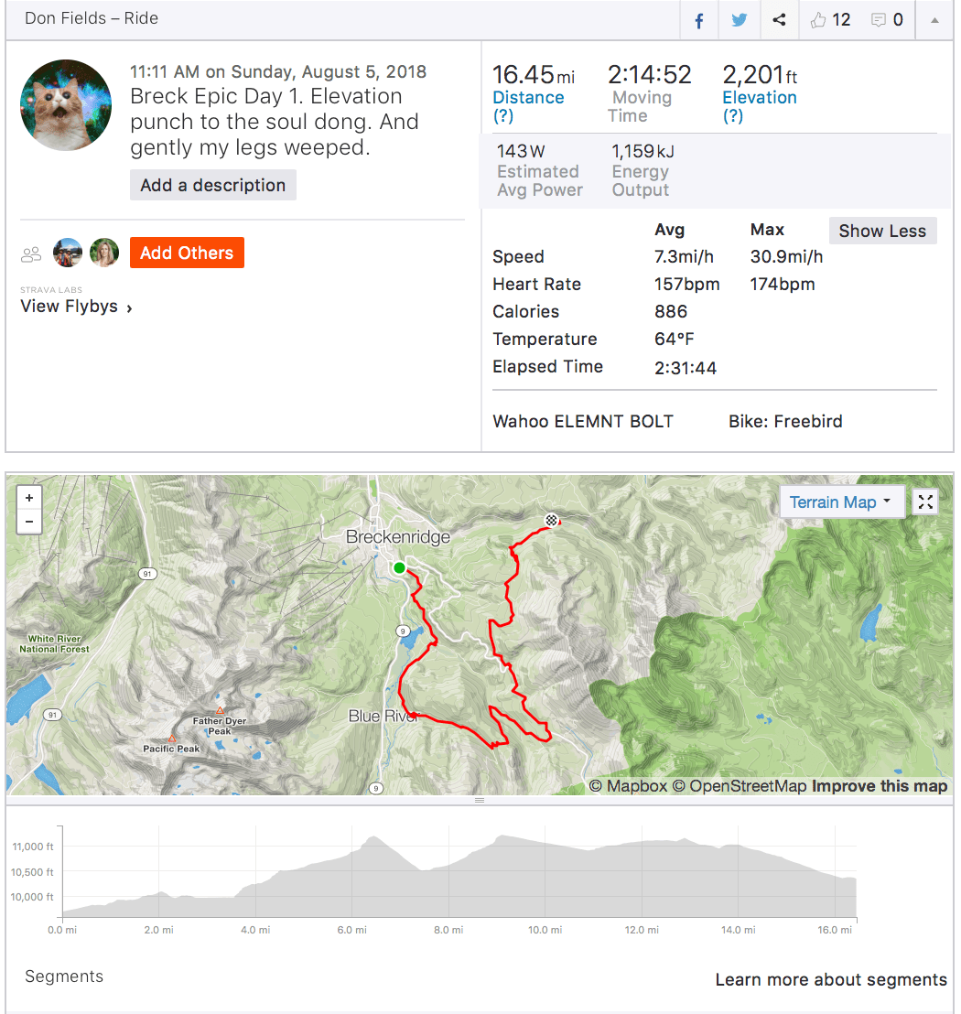Screen dimensions: 961x1014
Task: Open the Terrain Map dropdown
Action: click(841, 502)
